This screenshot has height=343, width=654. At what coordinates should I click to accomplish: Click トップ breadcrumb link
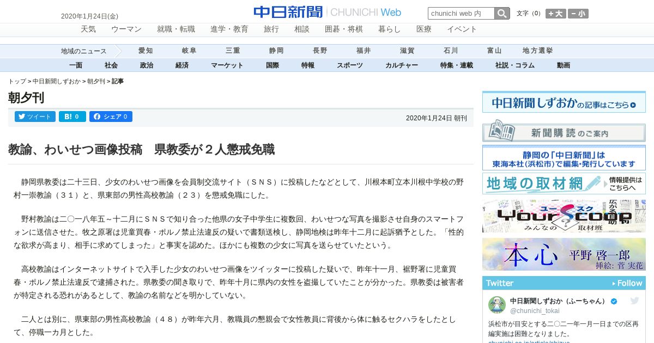pyautogui.click(x=17, y=81)
